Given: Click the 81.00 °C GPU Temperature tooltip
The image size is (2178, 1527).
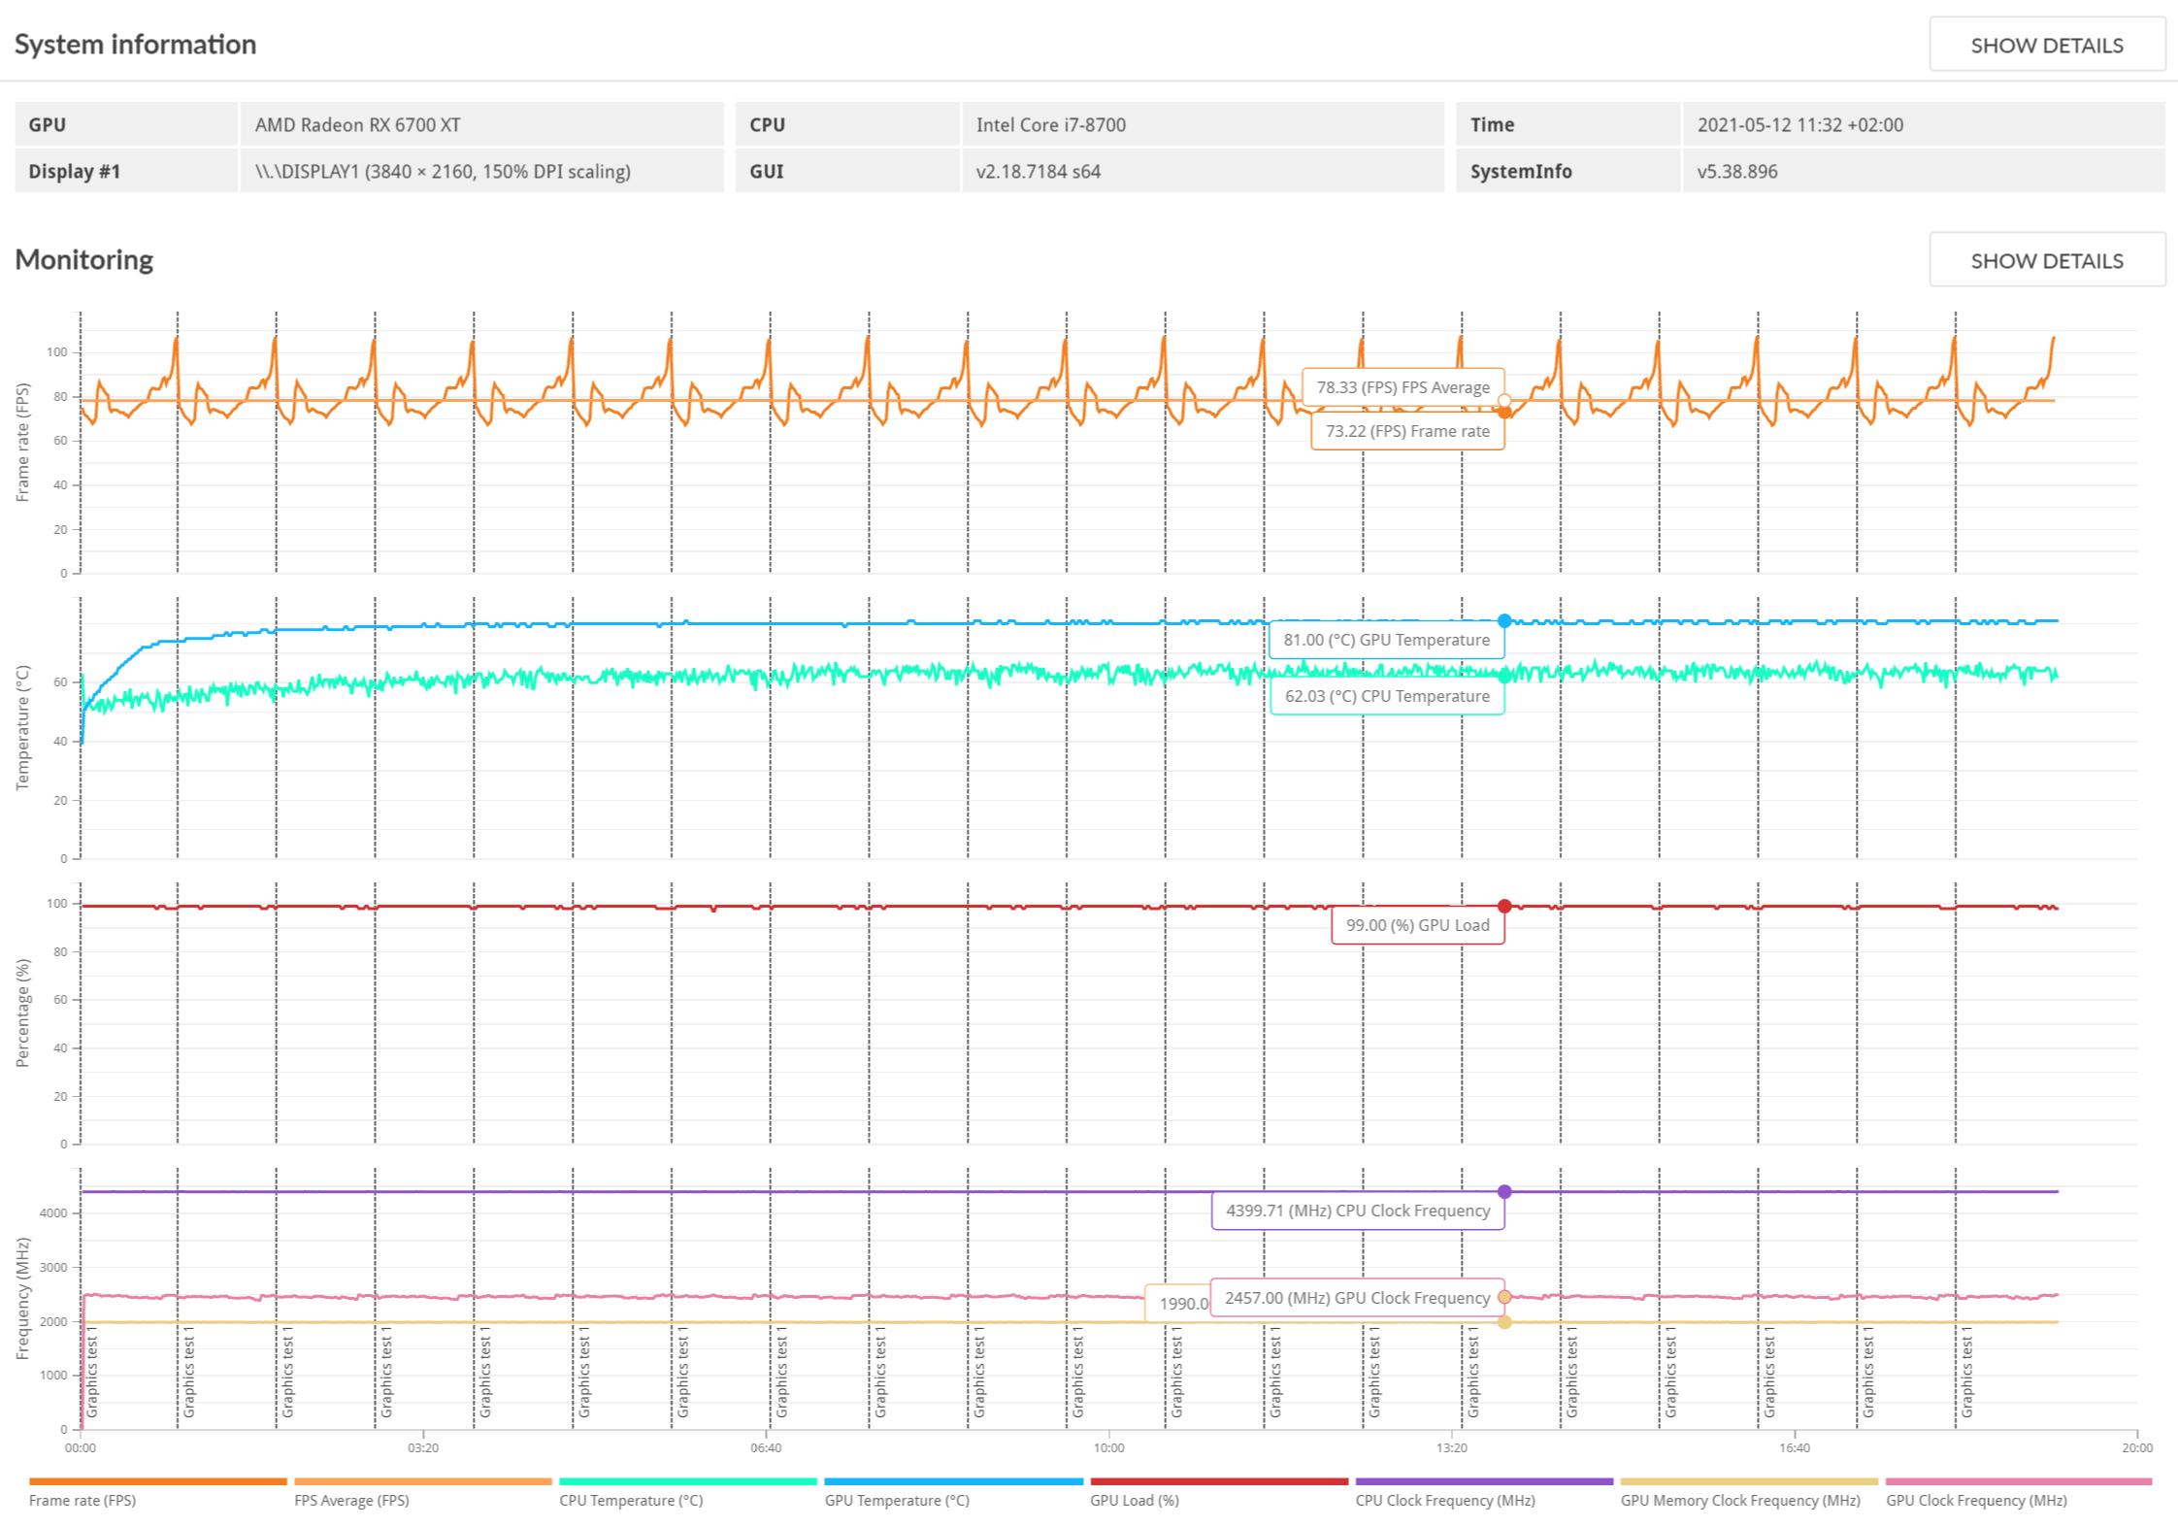Looking at the screenshot, I should [x=1387, y=640].
